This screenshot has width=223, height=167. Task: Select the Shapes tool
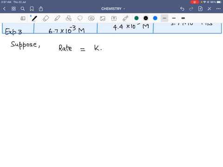click(x=68, y=19)
